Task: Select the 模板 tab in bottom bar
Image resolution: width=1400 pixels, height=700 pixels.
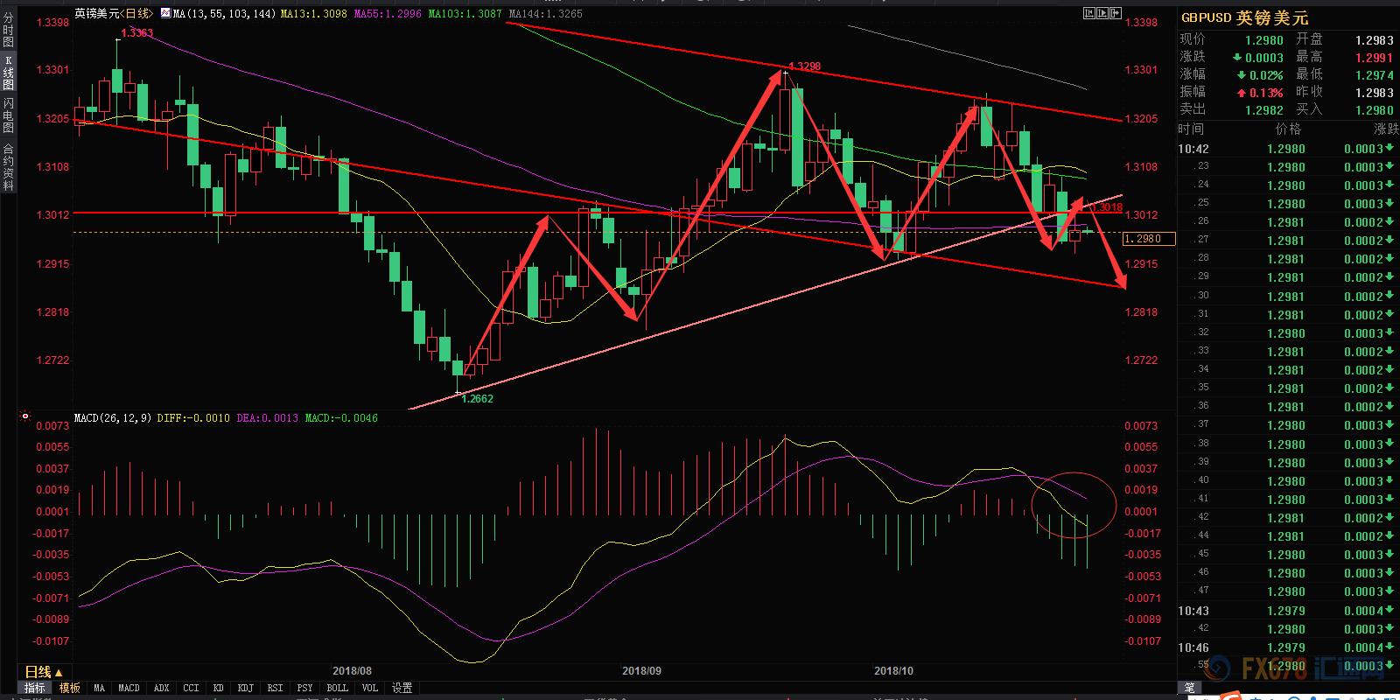Action: (x=69, y=689)
